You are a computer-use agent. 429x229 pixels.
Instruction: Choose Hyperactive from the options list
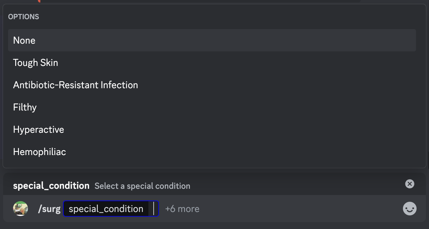tap(38, 129)
